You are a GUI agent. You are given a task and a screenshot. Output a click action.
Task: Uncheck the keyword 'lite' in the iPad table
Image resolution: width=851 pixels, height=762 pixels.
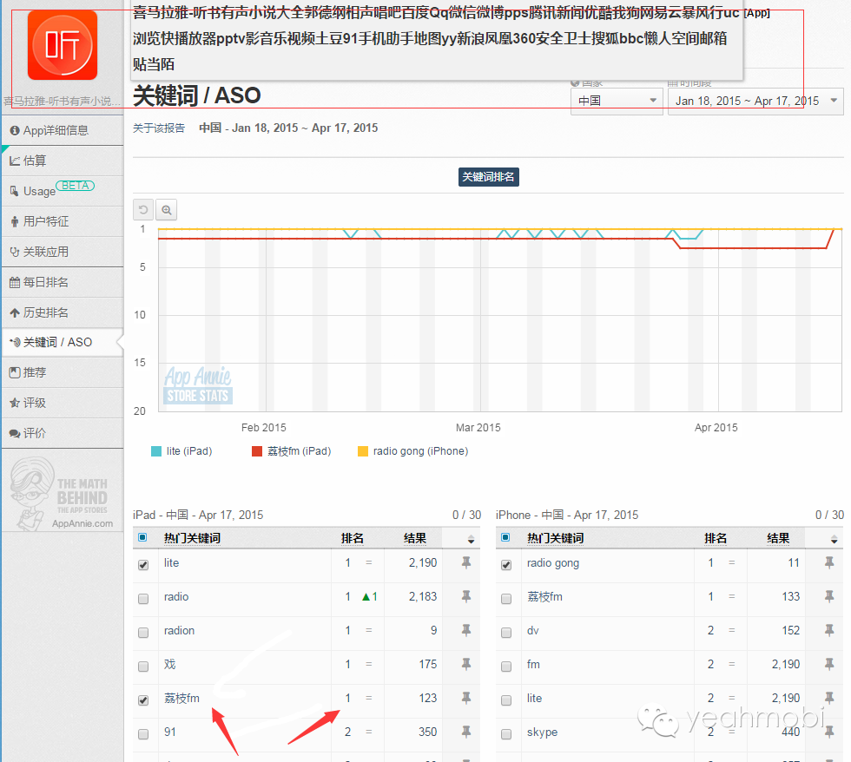[143, 564]
